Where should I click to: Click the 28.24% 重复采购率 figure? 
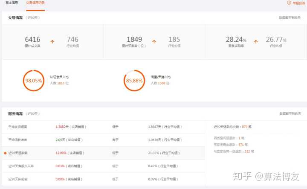(236, 39)
